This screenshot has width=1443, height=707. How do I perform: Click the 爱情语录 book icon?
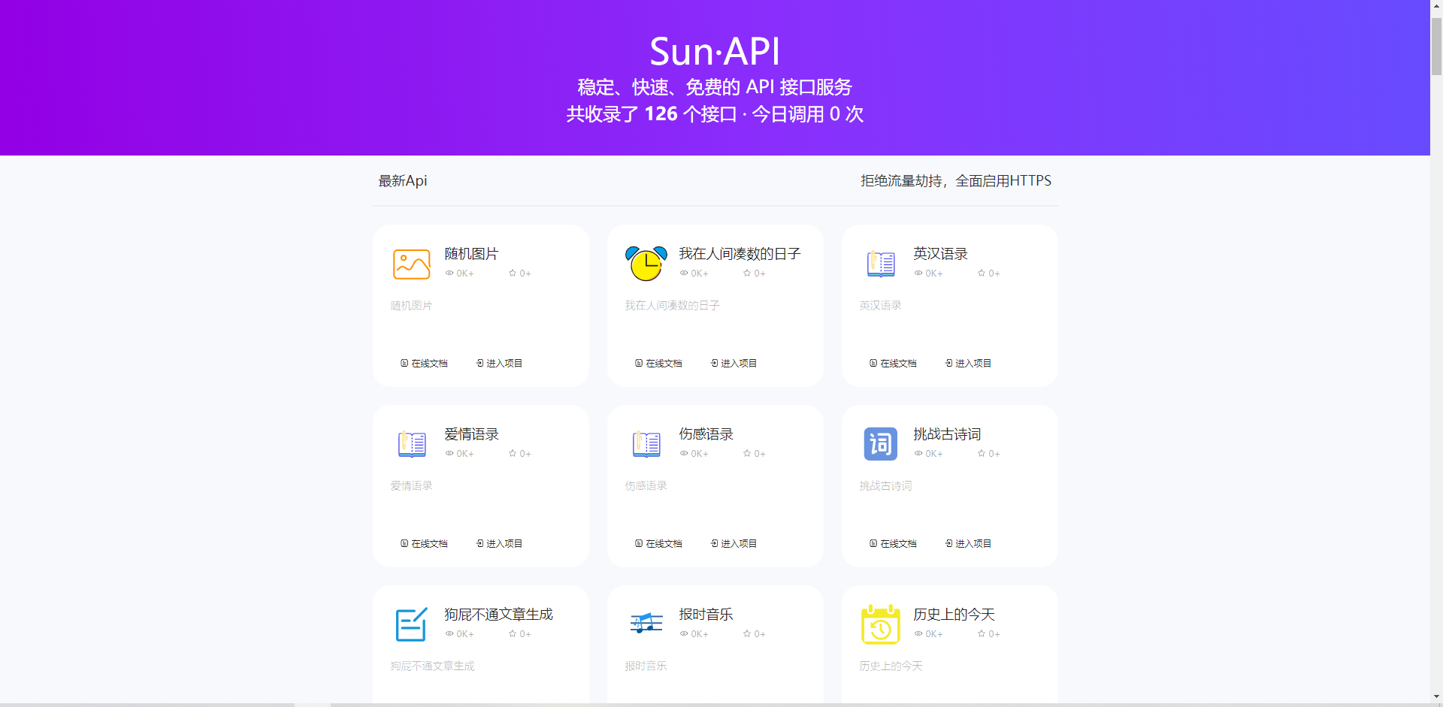(411, 444)
